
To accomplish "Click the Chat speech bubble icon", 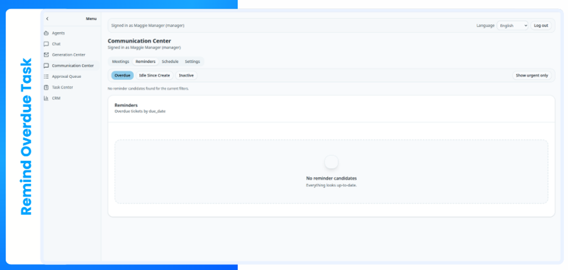I will pyautogui.click(x=46, y=44).
